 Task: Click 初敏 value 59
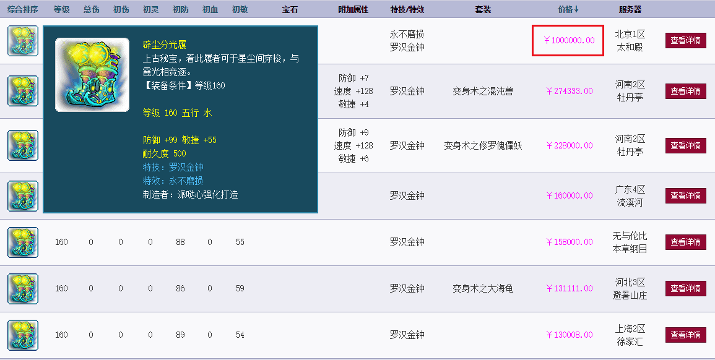[240, 288]
